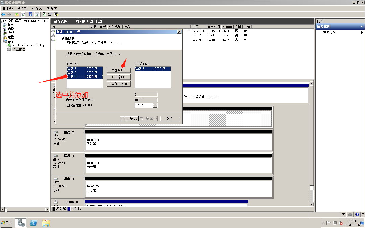This screenshot has width=365, height=228.
Task: Click console tree horizontal scroll right arrow
Action: click(x=47, y=209)
